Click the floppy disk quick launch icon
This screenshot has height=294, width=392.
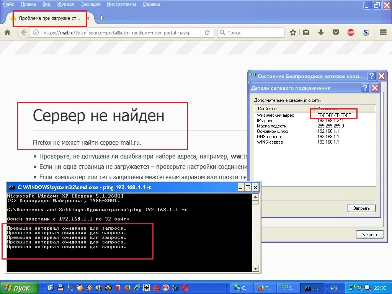coord(60,288)
